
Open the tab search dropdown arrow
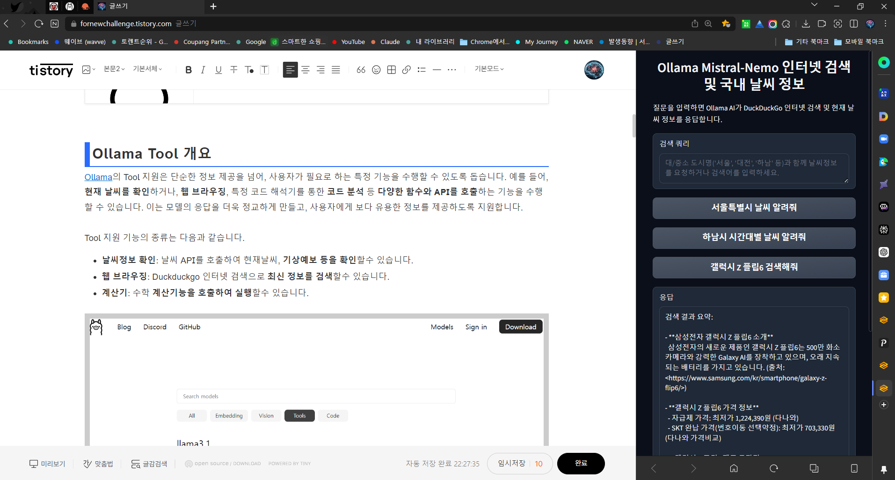point(815,5)
